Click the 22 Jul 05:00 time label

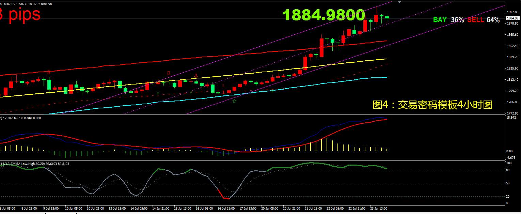tap(335, 208)
